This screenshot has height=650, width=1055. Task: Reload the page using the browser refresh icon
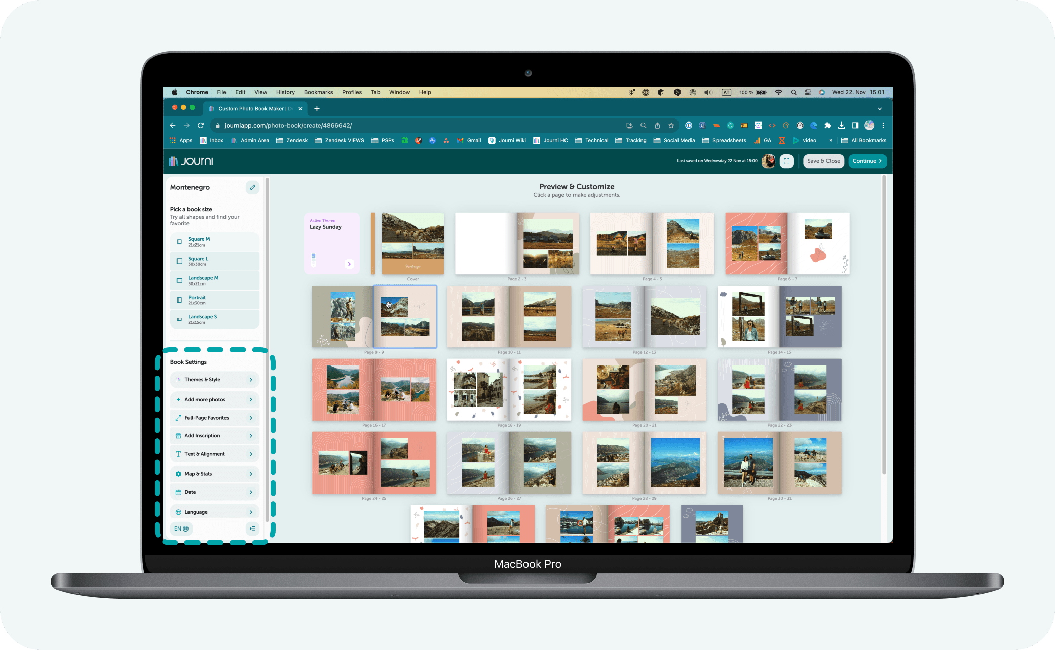[x=201, y=125]
